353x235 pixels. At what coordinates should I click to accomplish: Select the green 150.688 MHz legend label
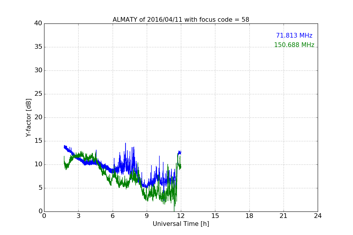click(x=294, y=45)
